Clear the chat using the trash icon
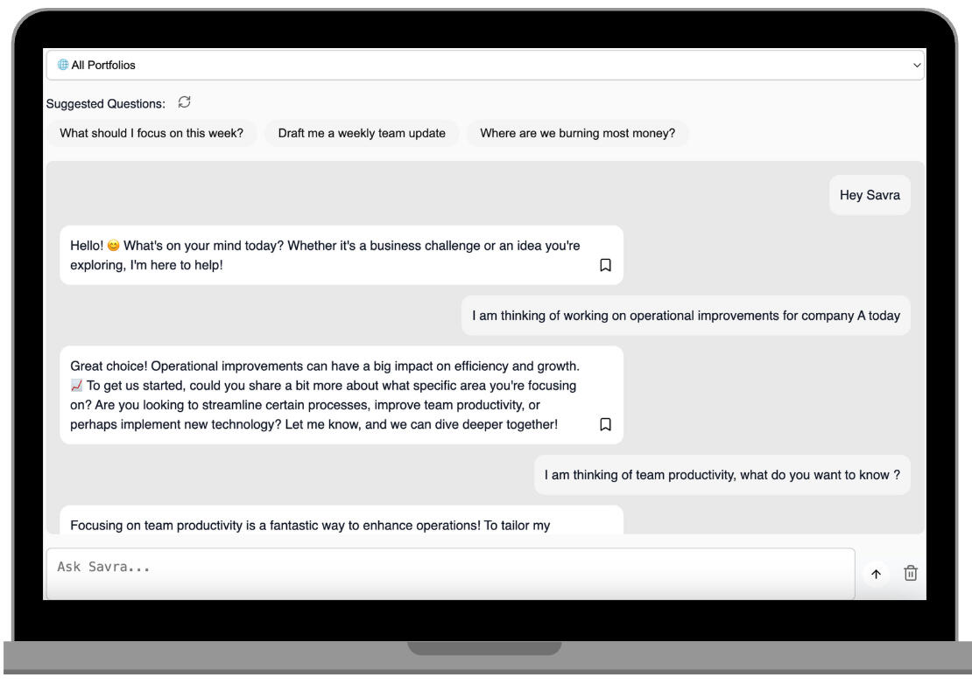Screen dimensions: 972x684 (911, 574)
